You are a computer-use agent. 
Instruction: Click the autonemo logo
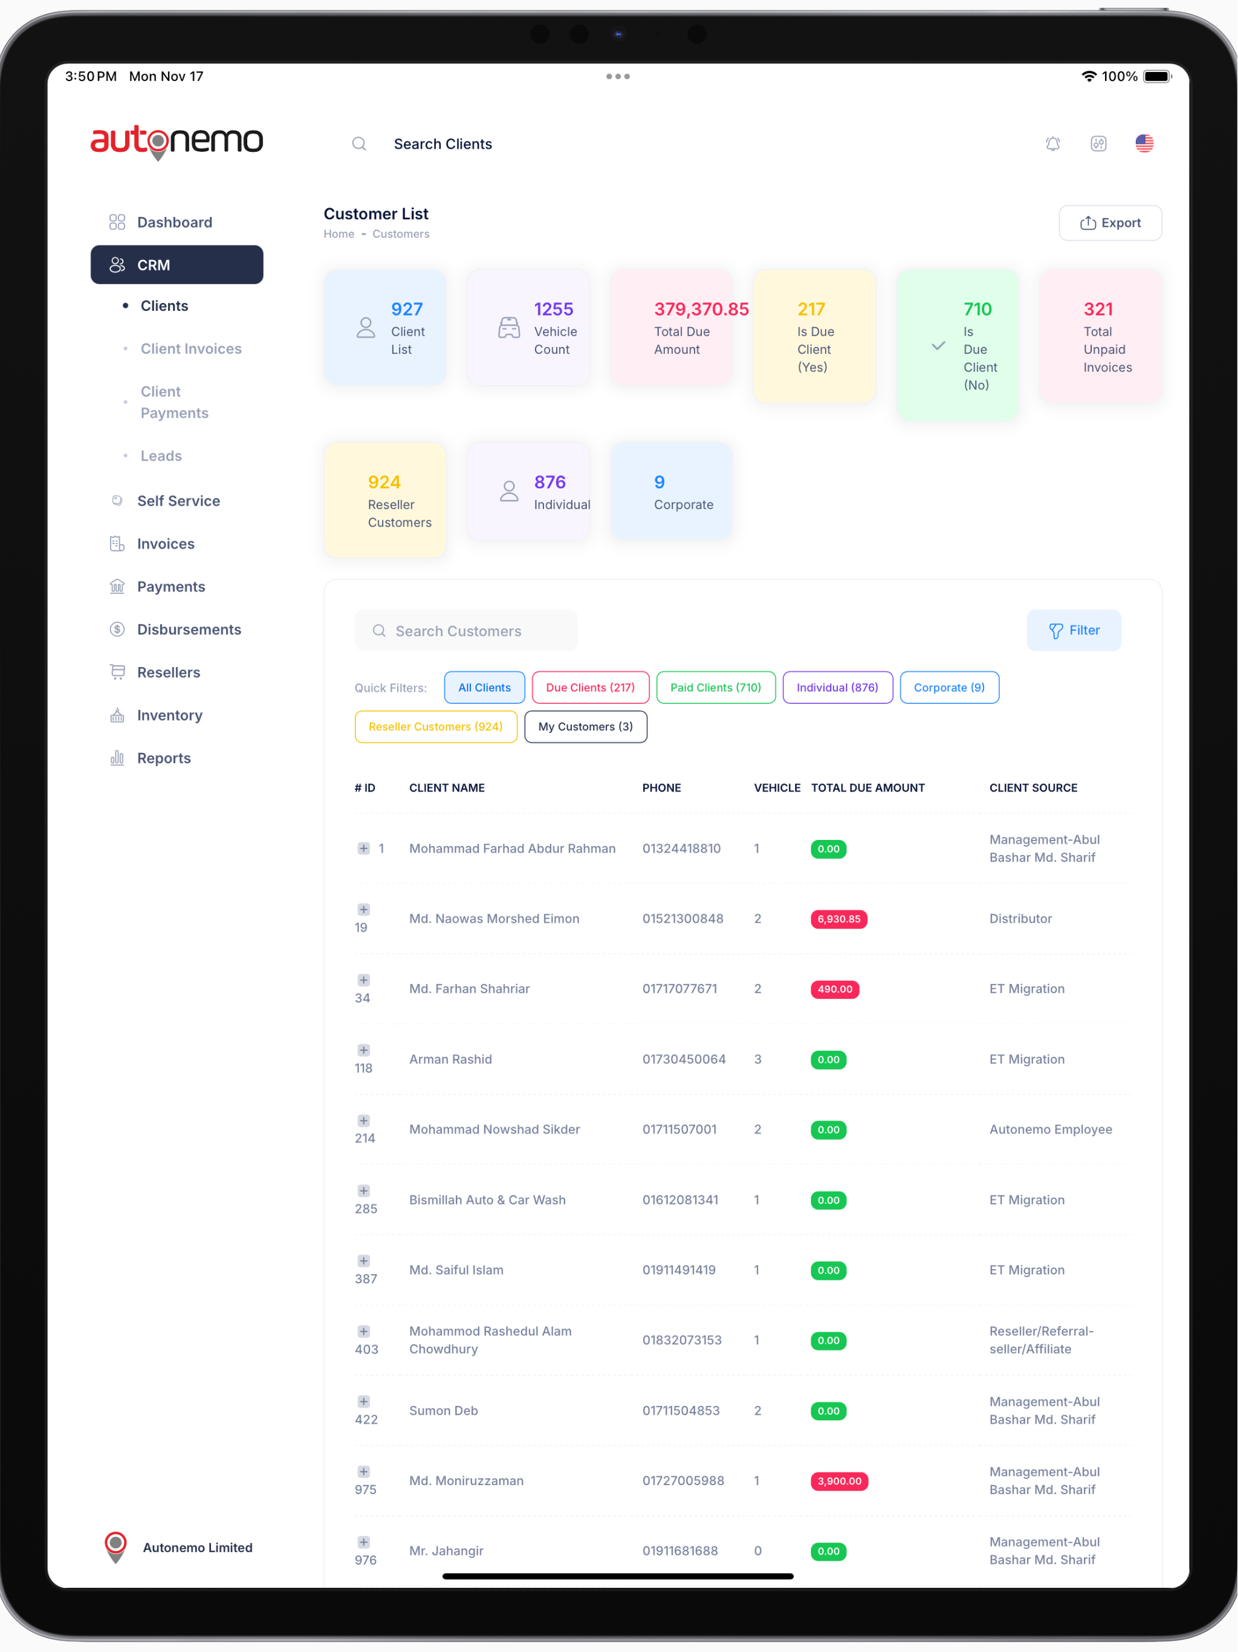[x=177, y=142]
